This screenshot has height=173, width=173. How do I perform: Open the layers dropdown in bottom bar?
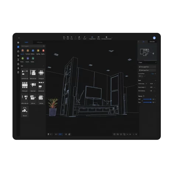point(50,134)
